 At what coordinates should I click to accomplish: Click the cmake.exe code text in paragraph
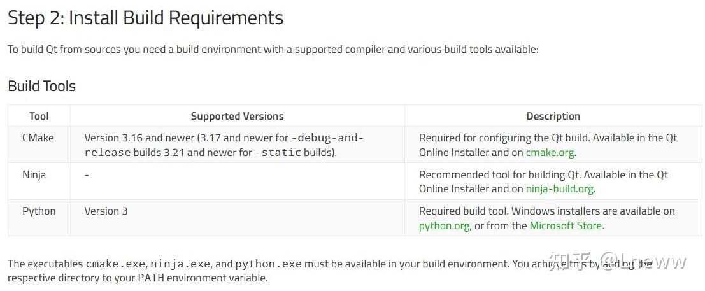click(114, 264)
